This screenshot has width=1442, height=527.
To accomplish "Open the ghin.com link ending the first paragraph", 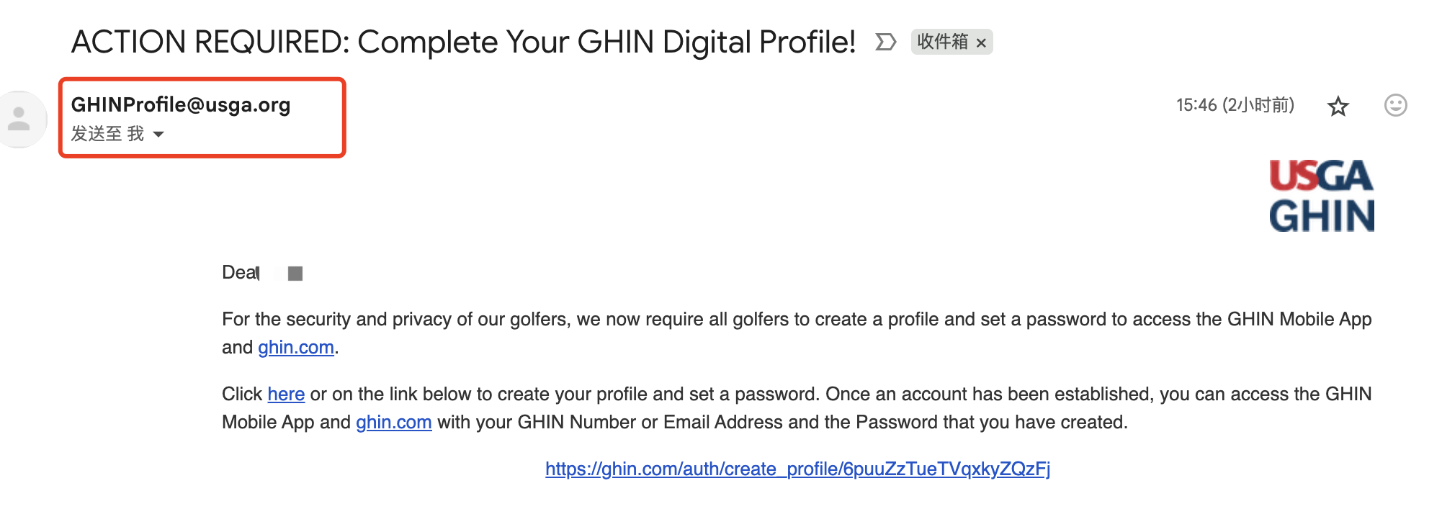I will tap(296, 348).
